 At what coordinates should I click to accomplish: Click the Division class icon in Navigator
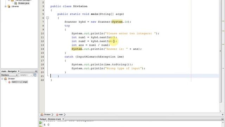click(6, 79)
